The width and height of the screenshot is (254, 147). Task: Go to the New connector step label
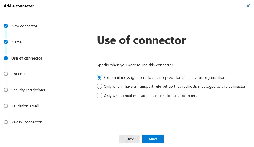[x=24, y=26]
